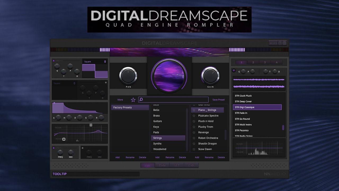Viewport: 339px width, 191px height.
Task: Favorite the Pizzicato Spectre preset star
Action: pyautogui.click(x=194, y=116)
